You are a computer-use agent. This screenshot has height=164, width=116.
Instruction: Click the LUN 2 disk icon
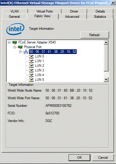[31, 66]
